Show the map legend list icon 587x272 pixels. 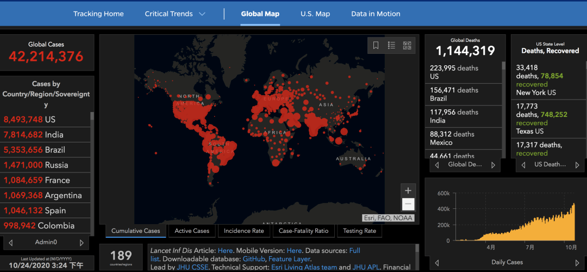[391, 45]
